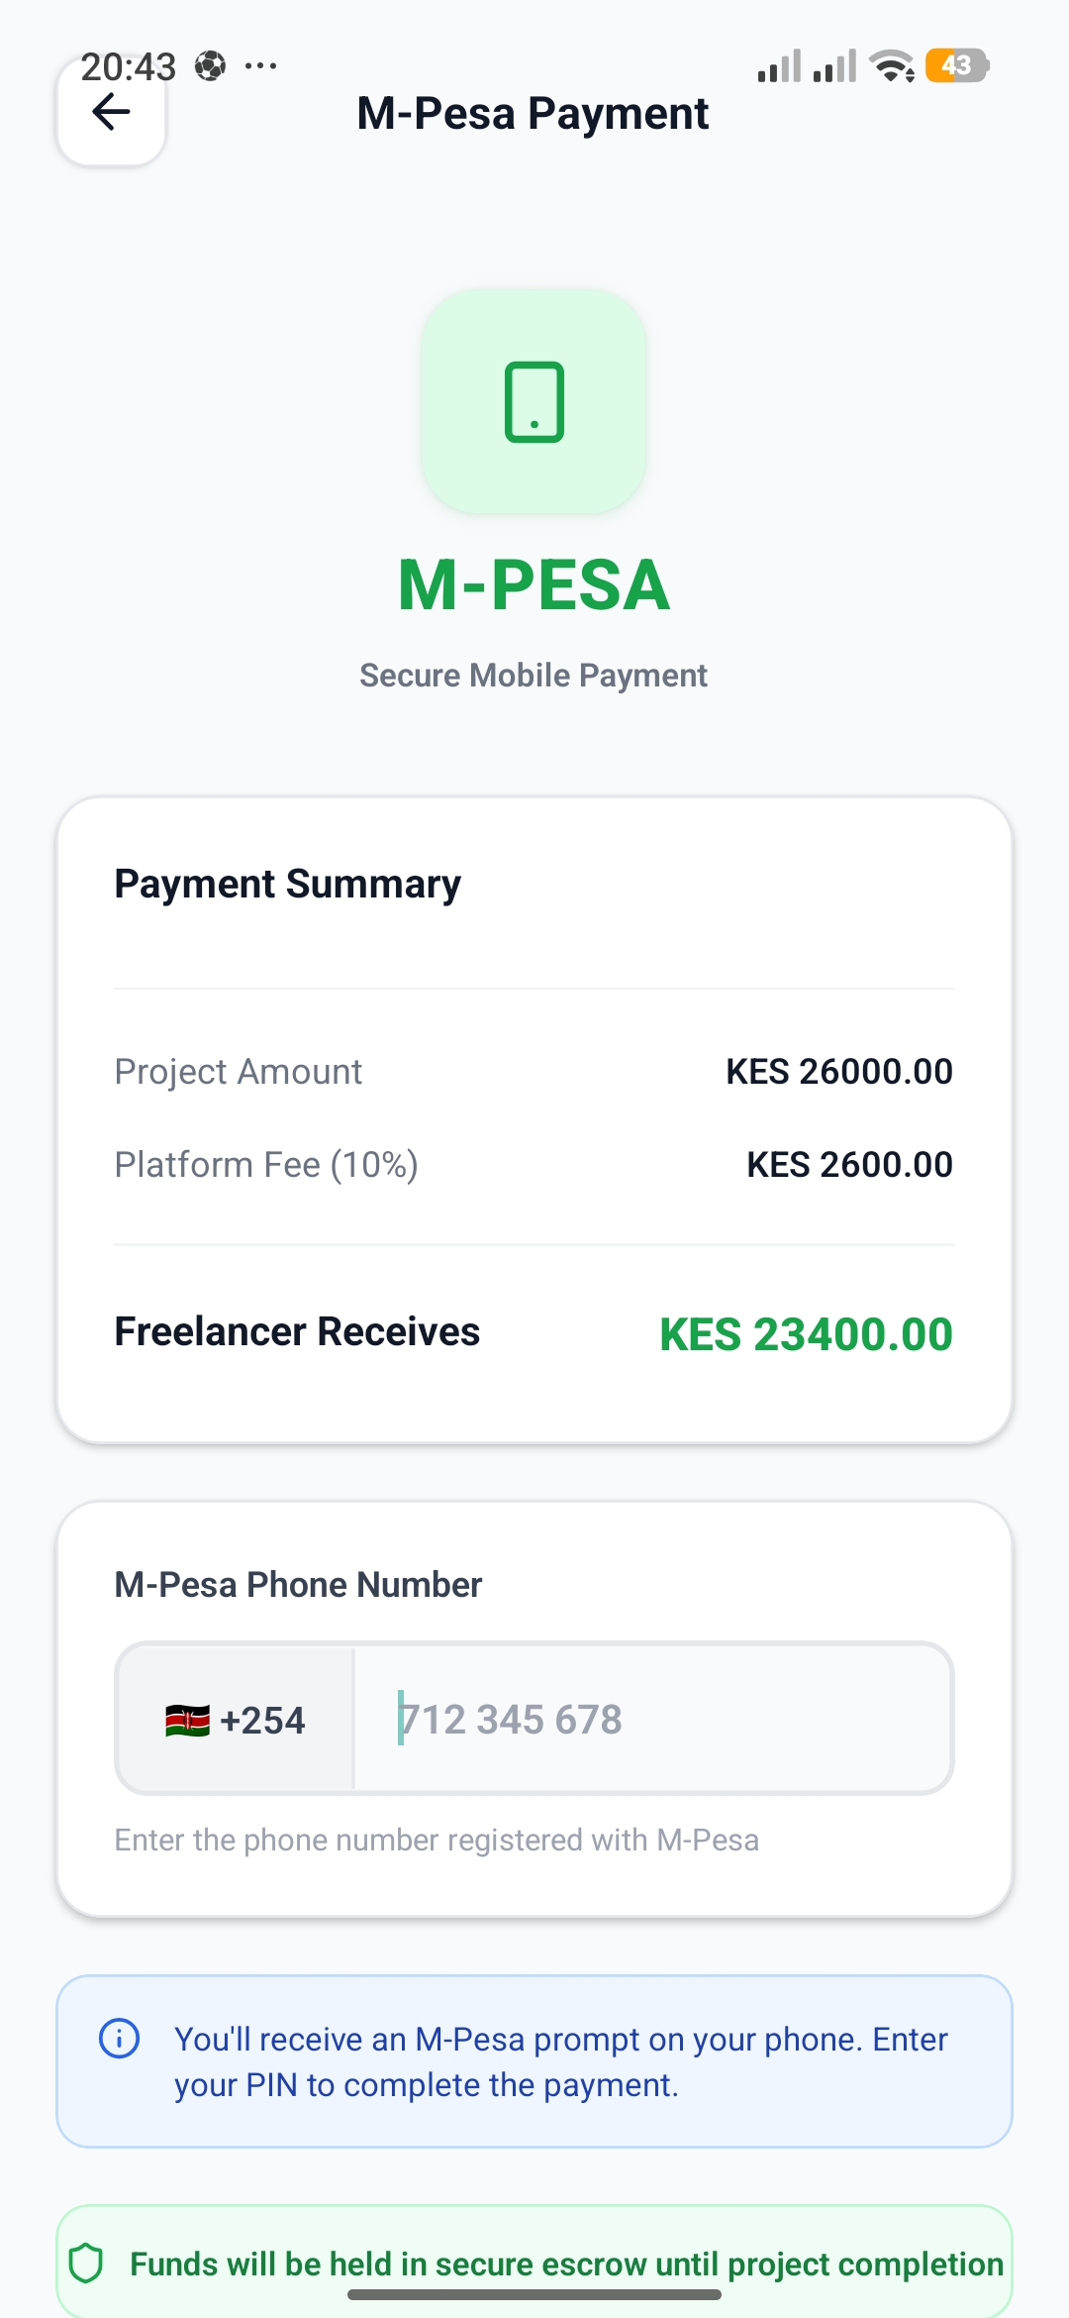Tap the green shield escrow icon

point(90,2265)
